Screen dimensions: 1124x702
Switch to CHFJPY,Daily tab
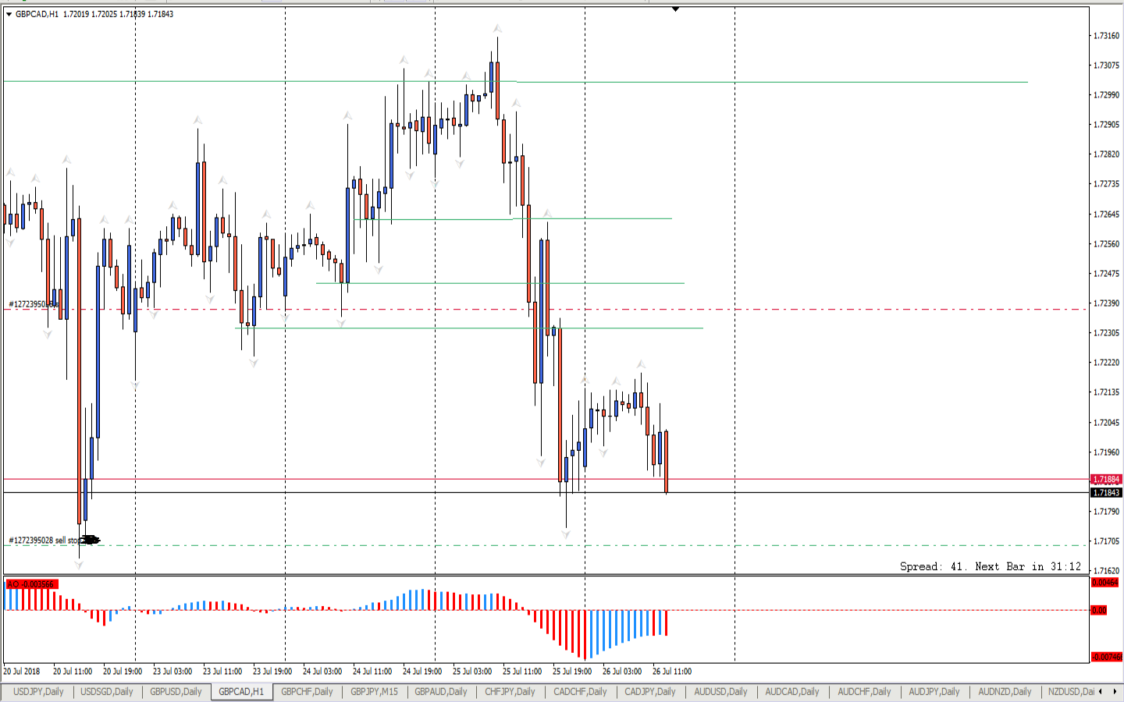click(x=510, y=692)
